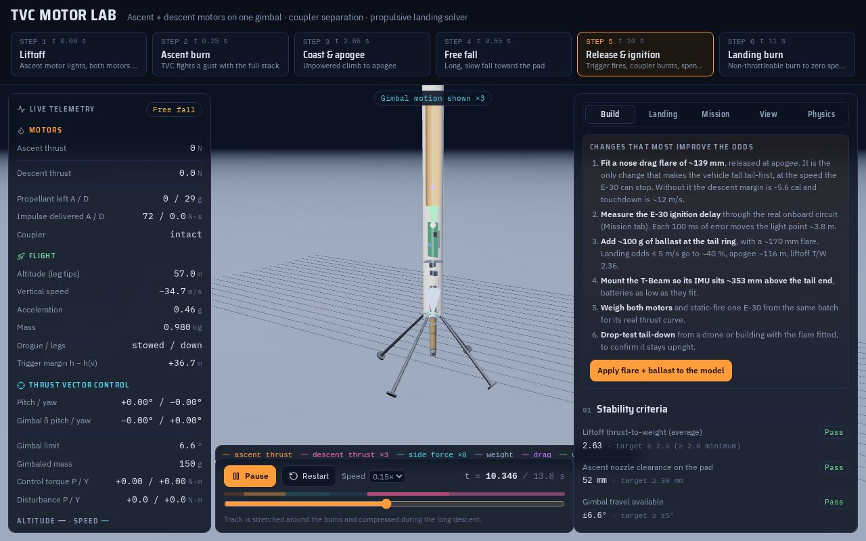Click the Flight rocket icon
Screen dimensions: 866x541
pyautogui.click(x=21, y=256)
